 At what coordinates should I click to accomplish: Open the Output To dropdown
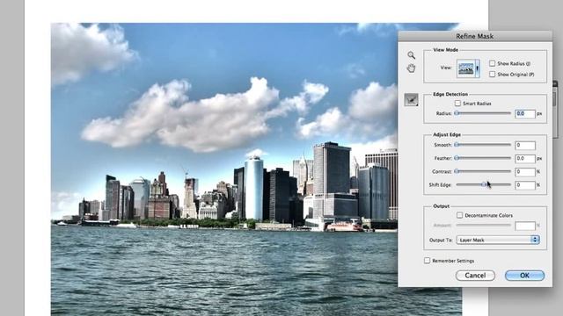pos(498,240)
